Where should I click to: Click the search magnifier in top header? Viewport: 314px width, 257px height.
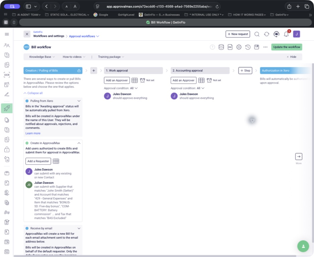(257, 34)
